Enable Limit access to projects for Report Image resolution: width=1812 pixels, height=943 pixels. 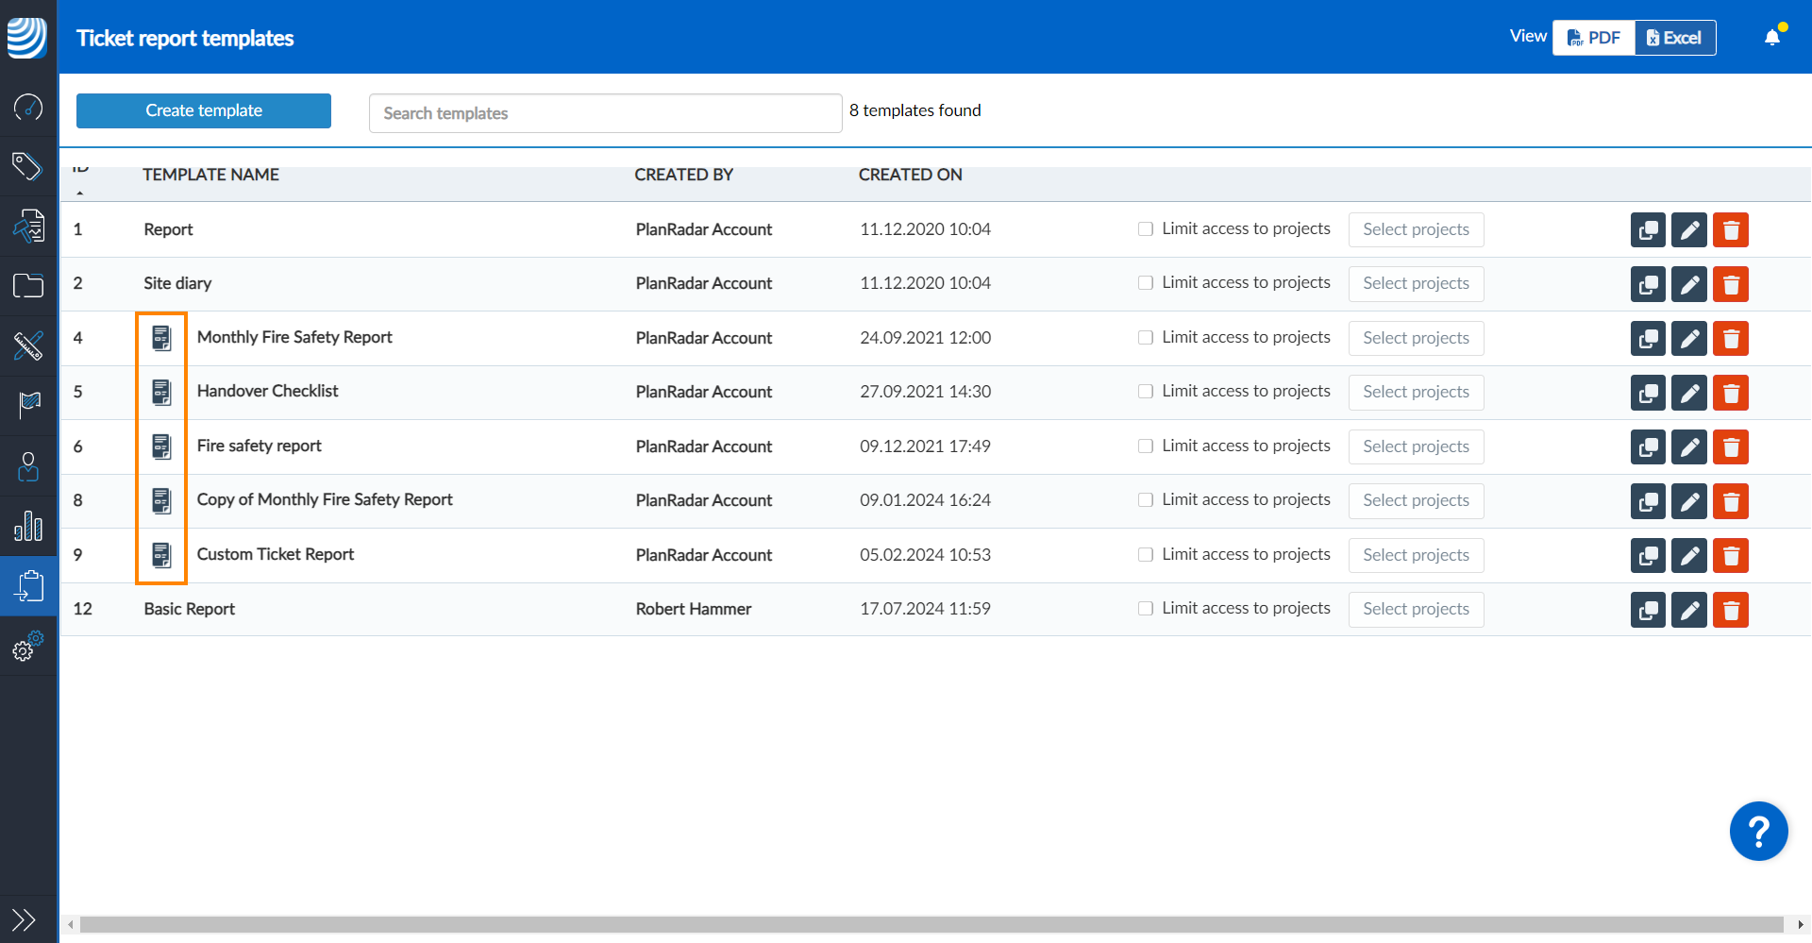[1146, 229]
